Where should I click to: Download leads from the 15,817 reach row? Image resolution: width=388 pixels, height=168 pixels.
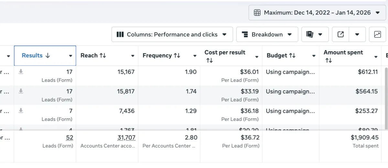click(x=21, y=92)
